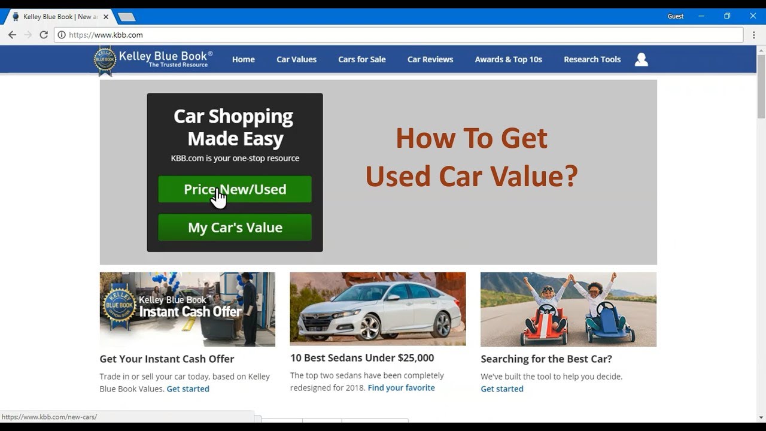Click Get started link under Instant Cash Offer
The height and width of the screenshot is (431, 766).
point(188,388)
